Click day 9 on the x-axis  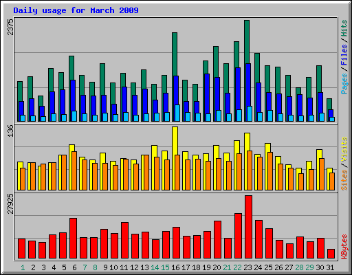[x=105, y=267]
